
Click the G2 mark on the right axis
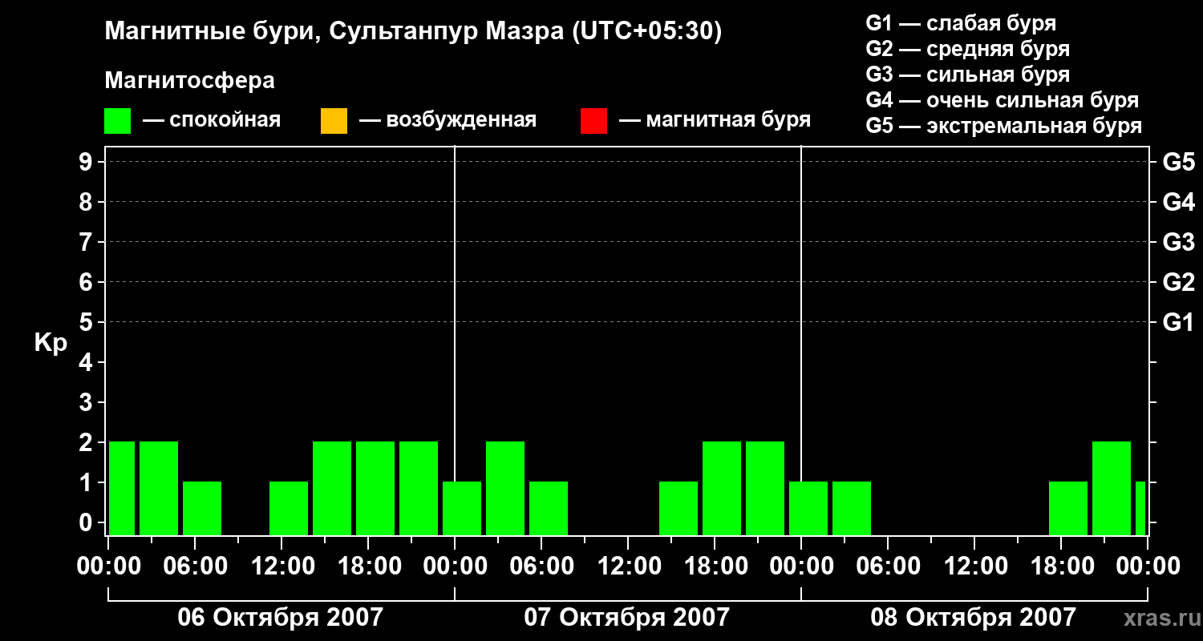(1179, 282)
